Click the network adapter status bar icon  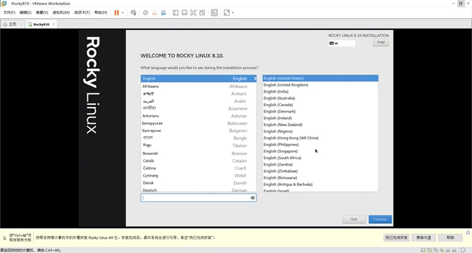[435, 250]
